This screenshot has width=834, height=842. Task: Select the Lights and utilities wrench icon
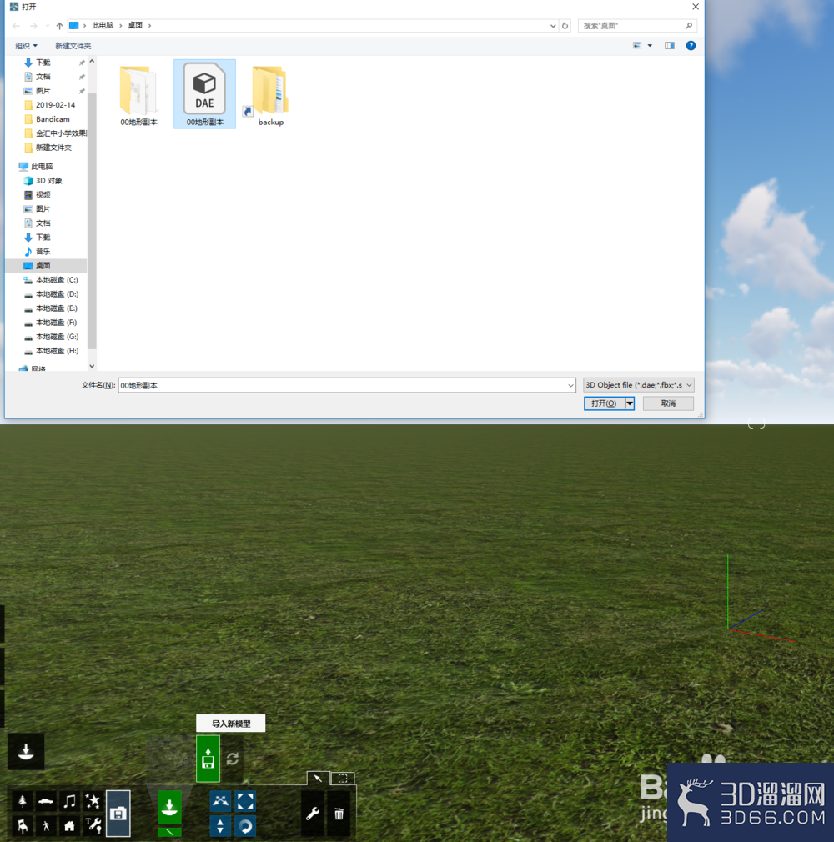click(x=93, y=825)
